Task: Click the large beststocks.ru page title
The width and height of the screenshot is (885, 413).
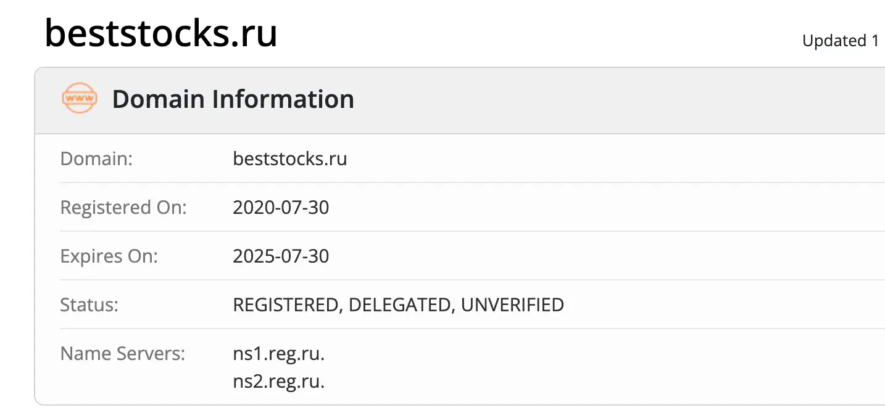Action: click(161, 33)
